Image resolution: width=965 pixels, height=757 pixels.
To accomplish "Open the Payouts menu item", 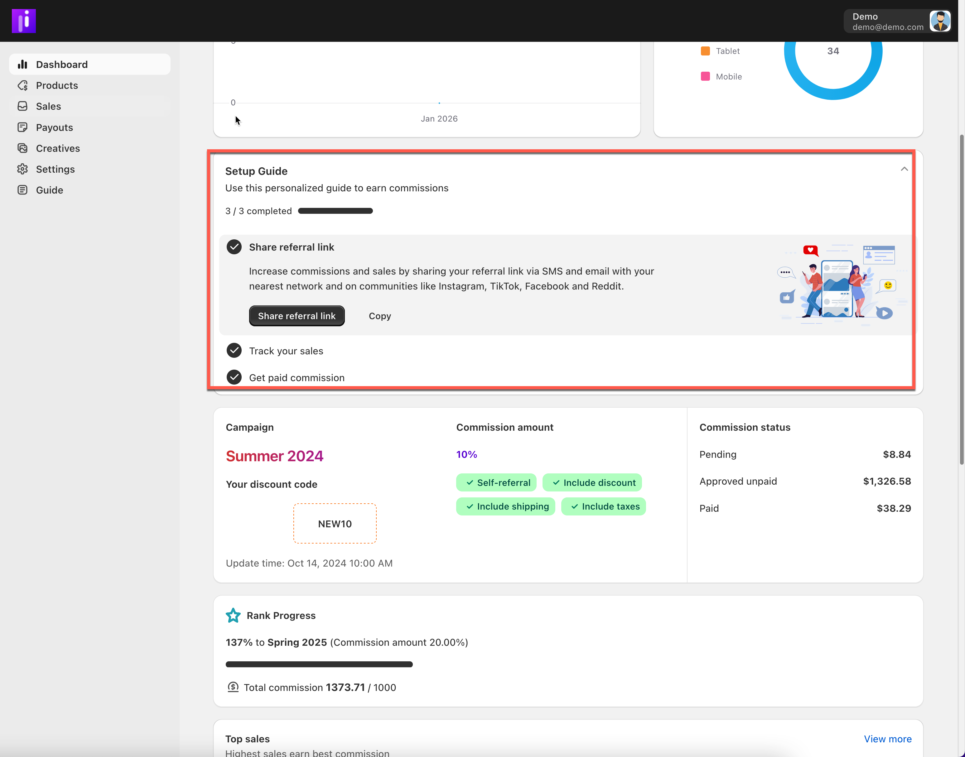I will 54,128.
